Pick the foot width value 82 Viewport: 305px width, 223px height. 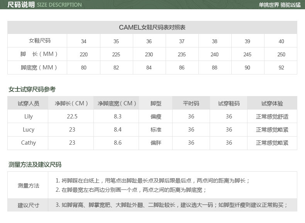pos(116,68)
